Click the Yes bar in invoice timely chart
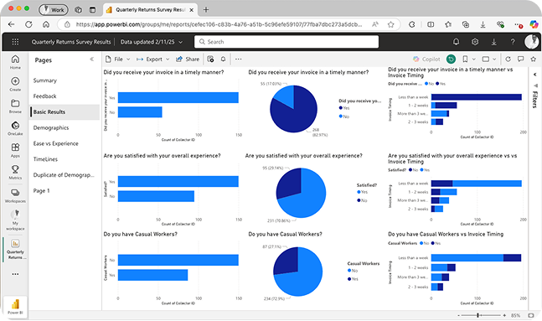Image resolution: width=542 pixels, height=321 pixels. [x=178, y=97]
